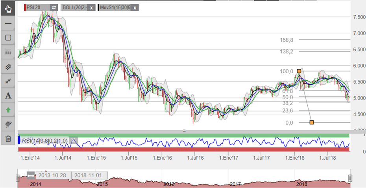This screenshot has width=366, height=188.
Task: Remove the MovS1(15|30|5 indicator
Action: 135,8
